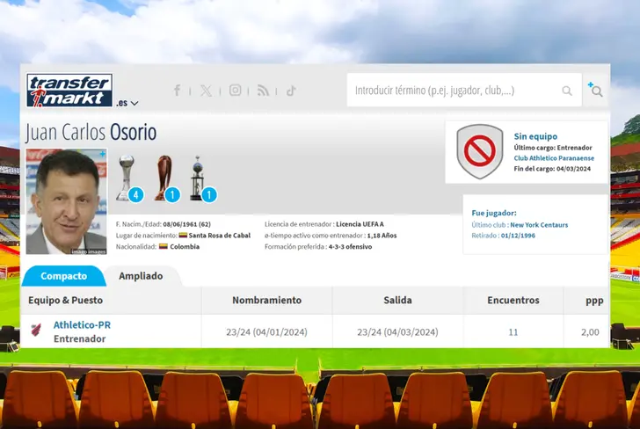
Task: Click the 'Entrenador' role under Athletico-PR
Action: point(80,338)
